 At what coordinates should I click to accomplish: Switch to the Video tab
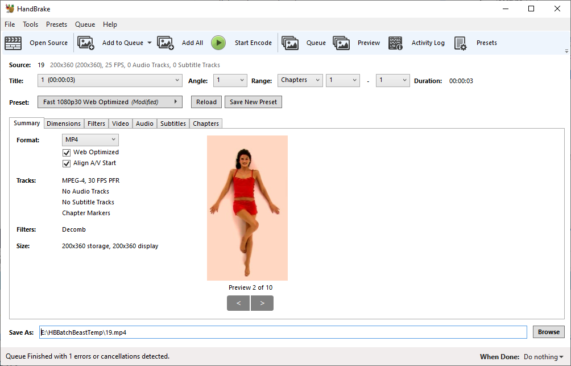coord(120,124)
